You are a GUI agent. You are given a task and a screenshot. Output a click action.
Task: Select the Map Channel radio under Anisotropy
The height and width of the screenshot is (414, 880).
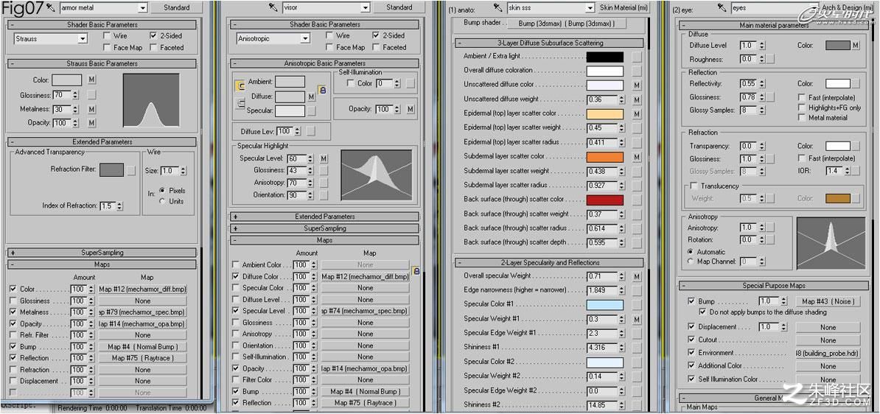click(x=691, y=262)
